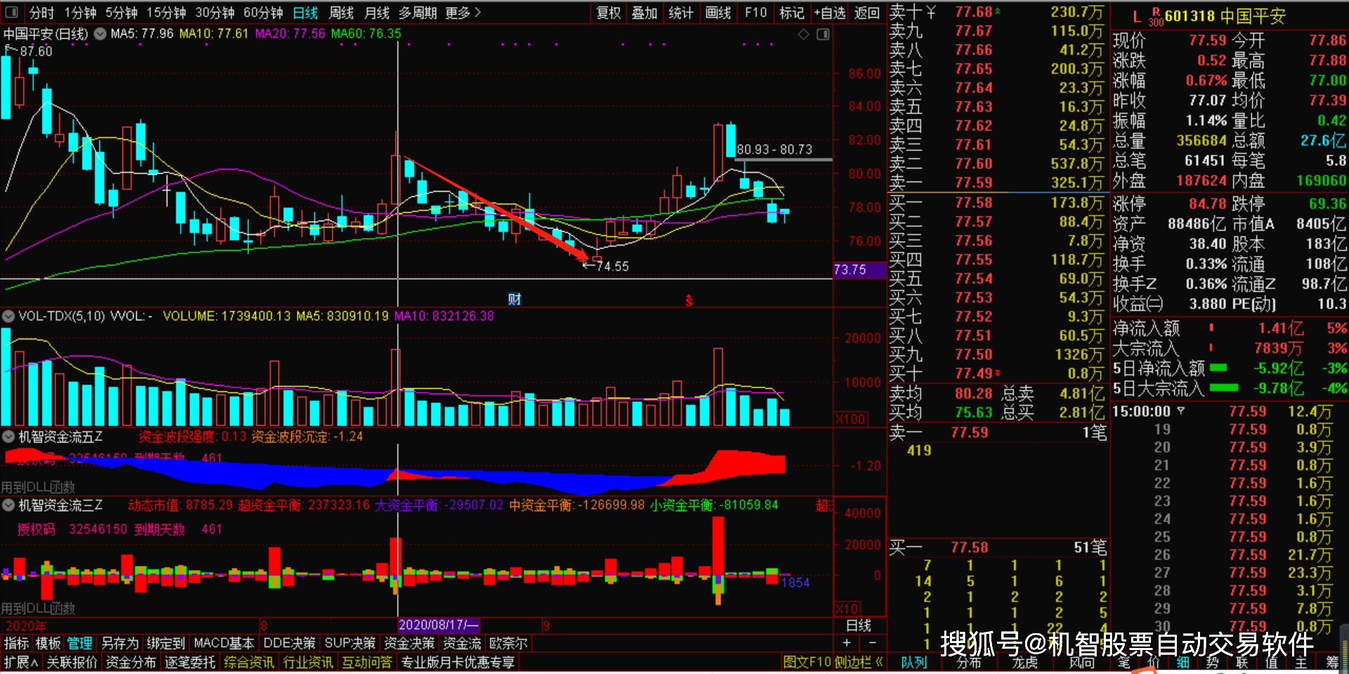
Task: Select the 资金决策 template
Action: pos(410,643)
